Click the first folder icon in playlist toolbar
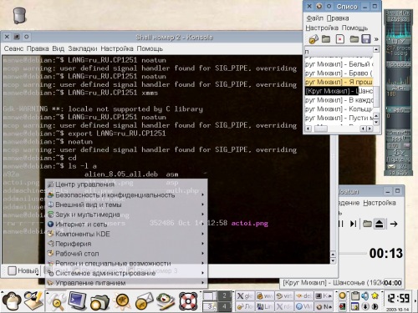 [x=326, y=39]
